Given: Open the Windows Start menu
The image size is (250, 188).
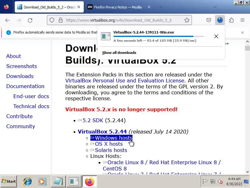Looking at the screenshot, I should coord(9,181).
